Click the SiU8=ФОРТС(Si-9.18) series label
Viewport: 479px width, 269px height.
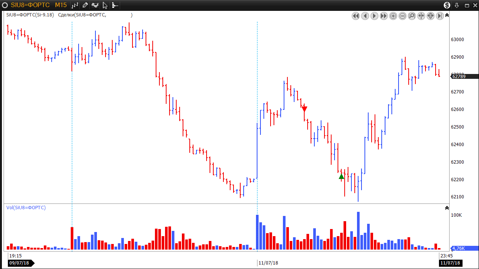click(30, 15)
